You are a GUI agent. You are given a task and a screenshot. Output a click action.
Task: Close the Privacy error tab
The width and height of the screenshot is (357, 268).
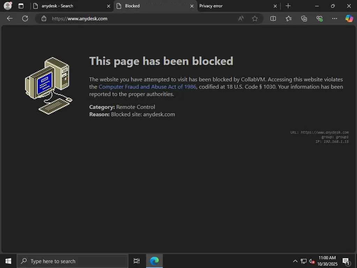(x=275, y=6)
